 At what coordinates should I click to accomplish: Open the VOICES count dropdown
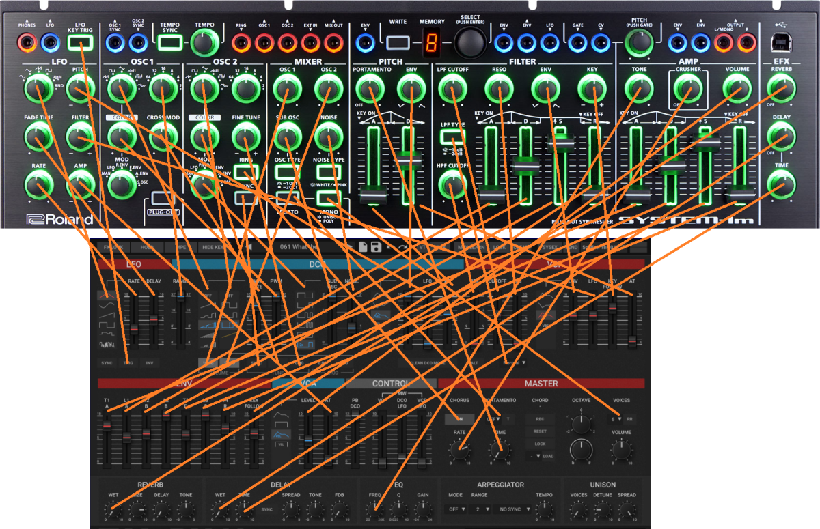click(x=616, y=419)
